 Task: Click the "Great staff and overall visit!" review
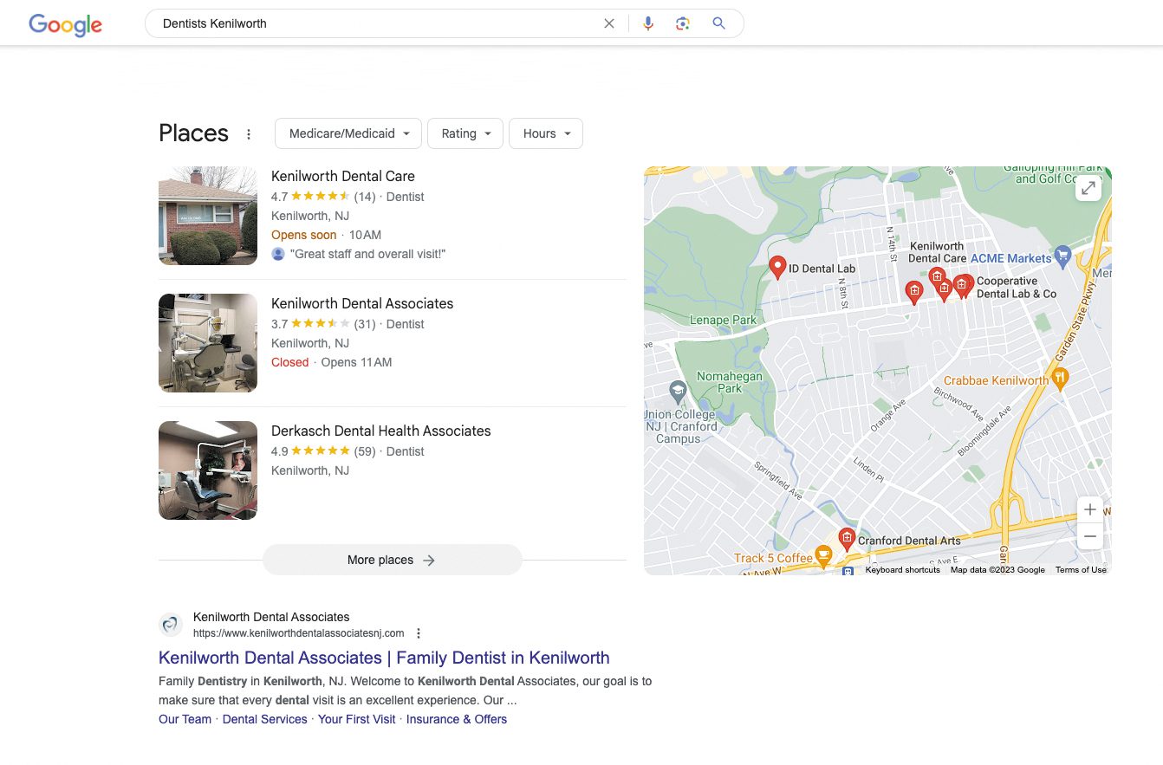(x=367, y=254)
